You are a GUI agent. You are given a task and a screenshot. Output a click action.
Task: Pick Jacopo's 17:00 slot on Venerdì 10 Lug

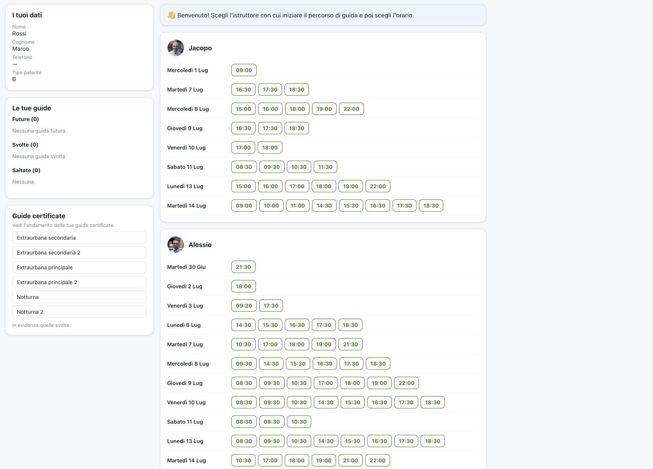click(243, 148)
